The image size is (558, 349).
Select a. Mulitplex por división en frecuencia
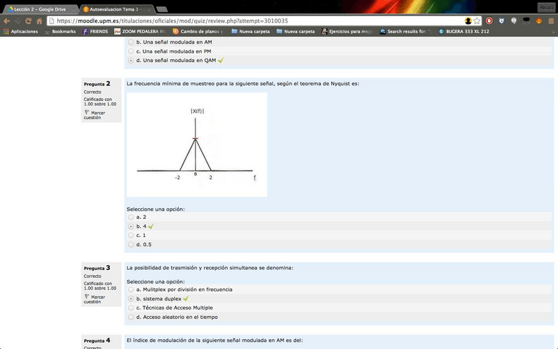click(131, 290)
